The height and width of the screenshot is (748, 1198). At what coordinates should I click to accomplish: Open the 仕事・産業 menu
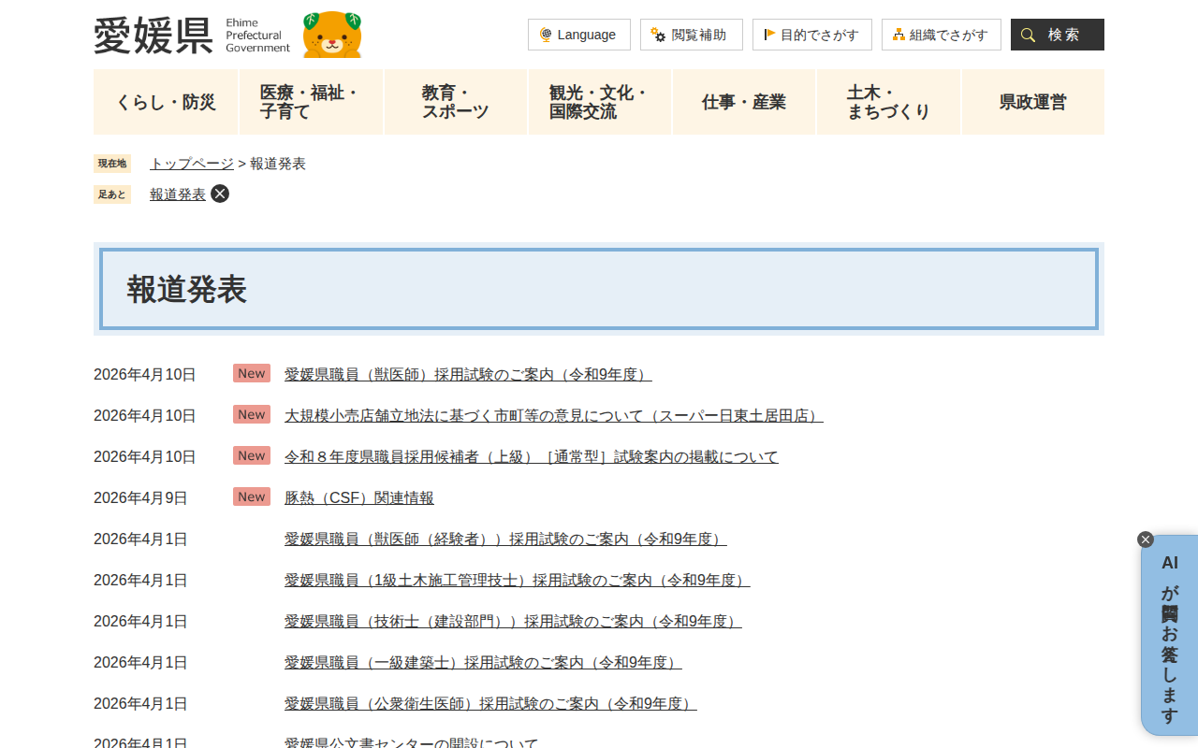[743, 102]
